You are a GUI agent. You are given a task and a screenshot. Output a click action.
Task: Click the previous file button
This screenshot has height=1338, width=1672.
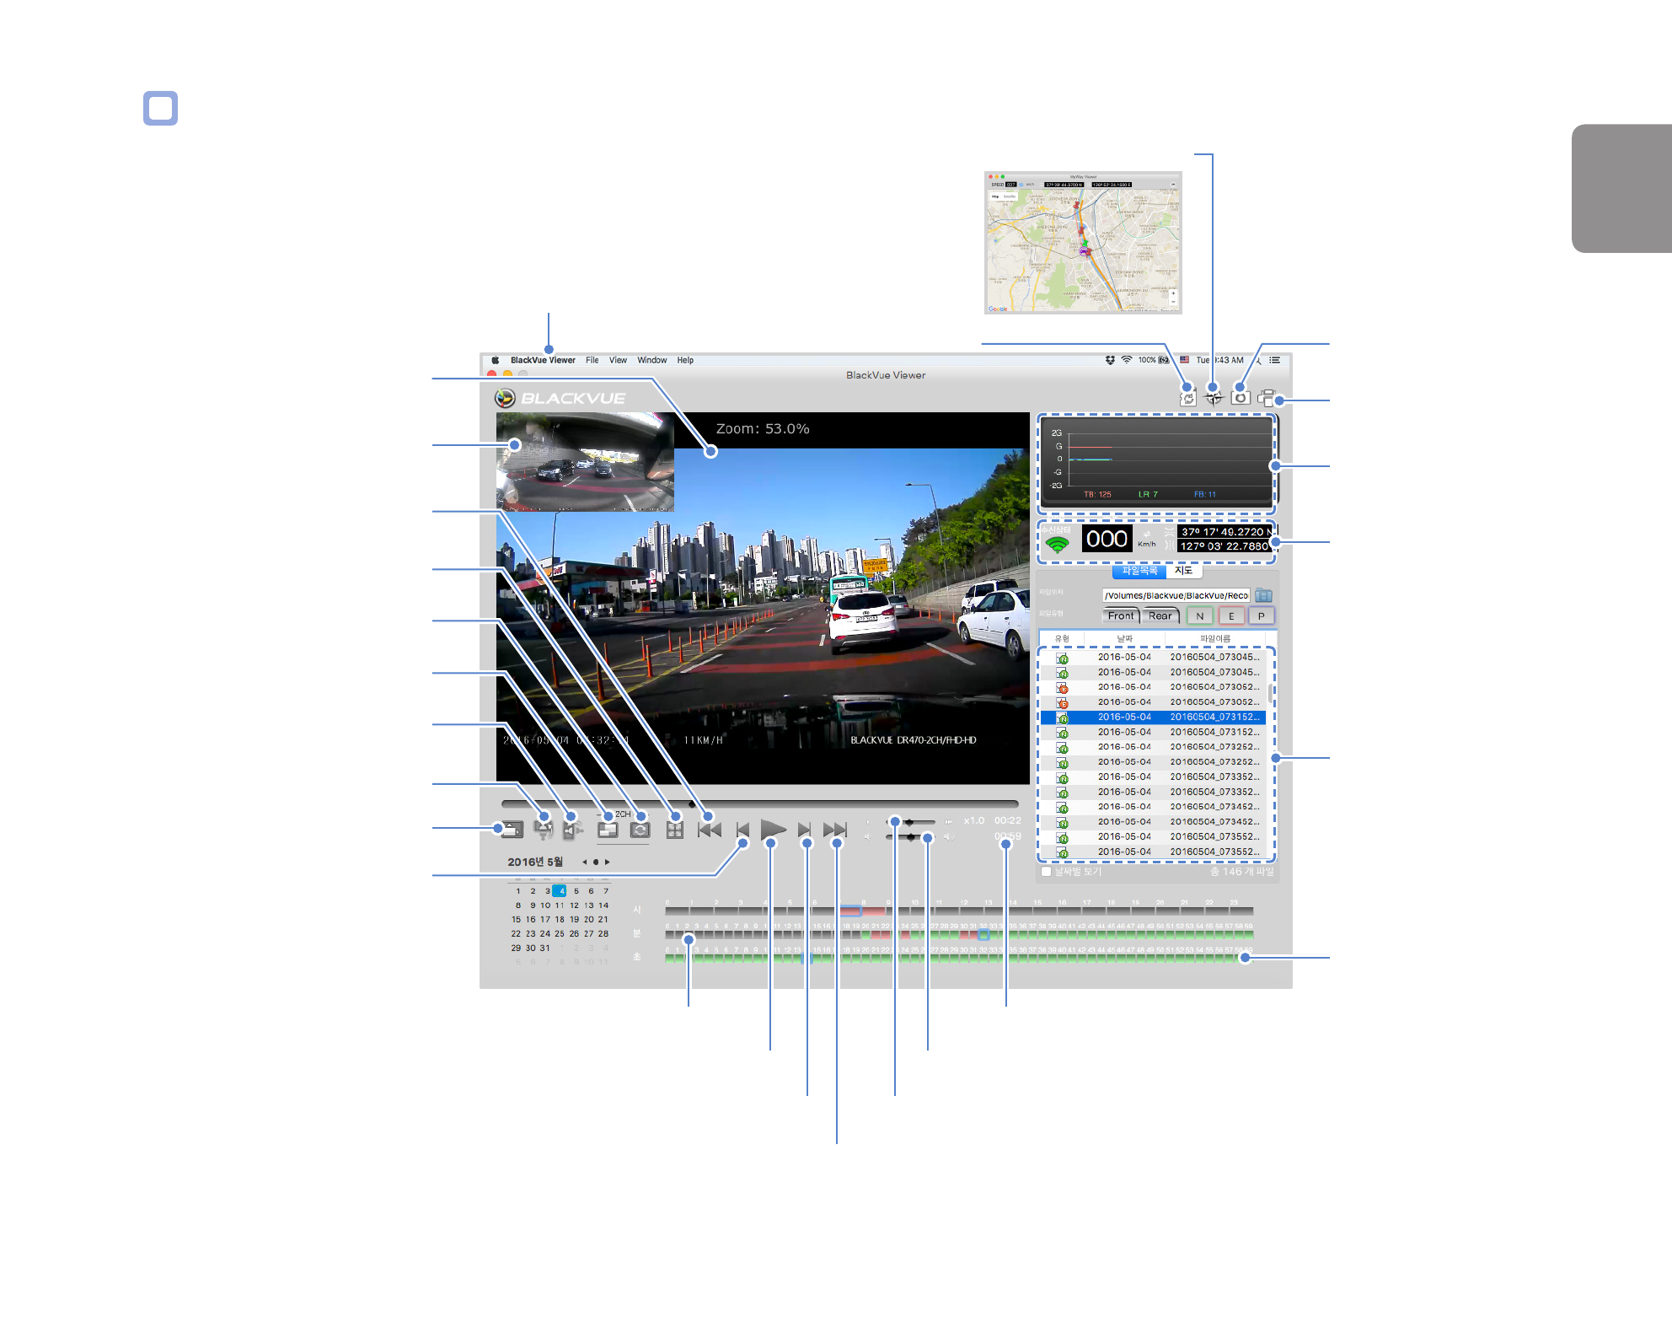(710, 830)
